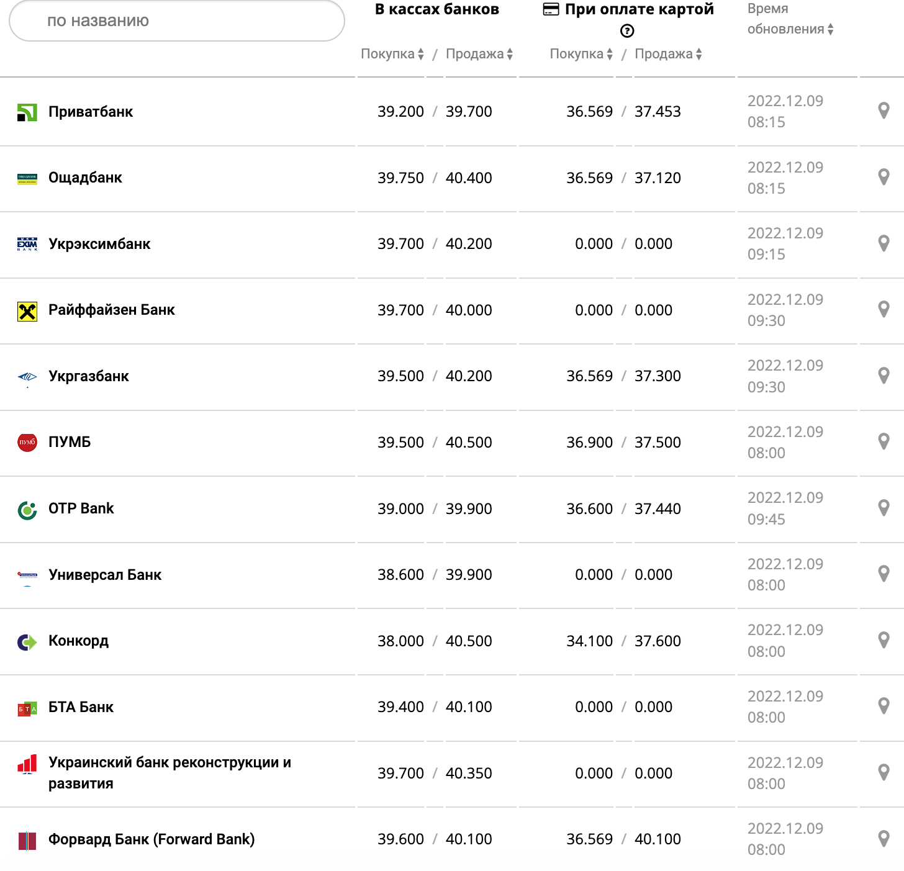Show OTP Bank location on map
This screenshot has height=871, width=904.
[x=884, y=508]
